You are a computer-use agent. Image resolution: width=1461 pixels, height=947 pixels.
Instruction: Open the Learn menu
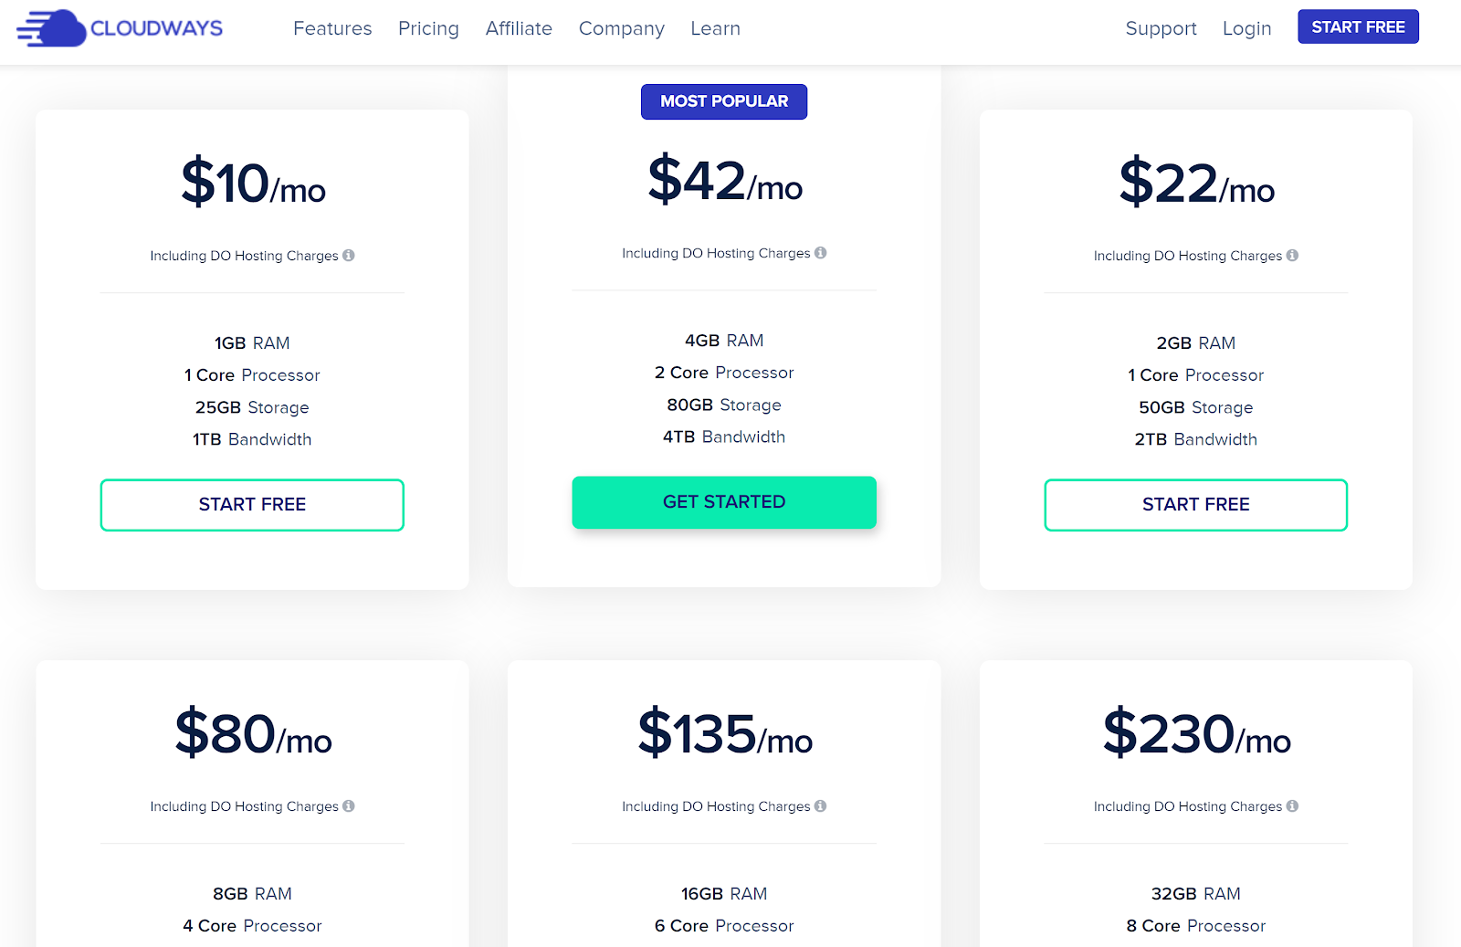[x=715, y=28]
